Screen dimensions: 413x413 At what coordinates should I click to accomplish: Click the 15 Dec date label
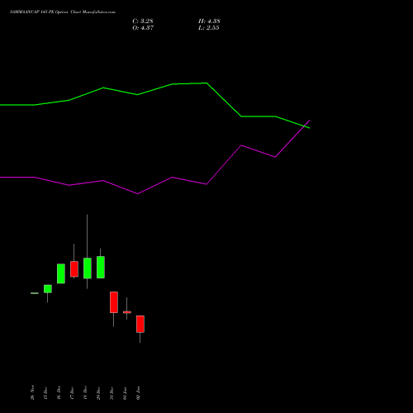(x=45, y=393)
